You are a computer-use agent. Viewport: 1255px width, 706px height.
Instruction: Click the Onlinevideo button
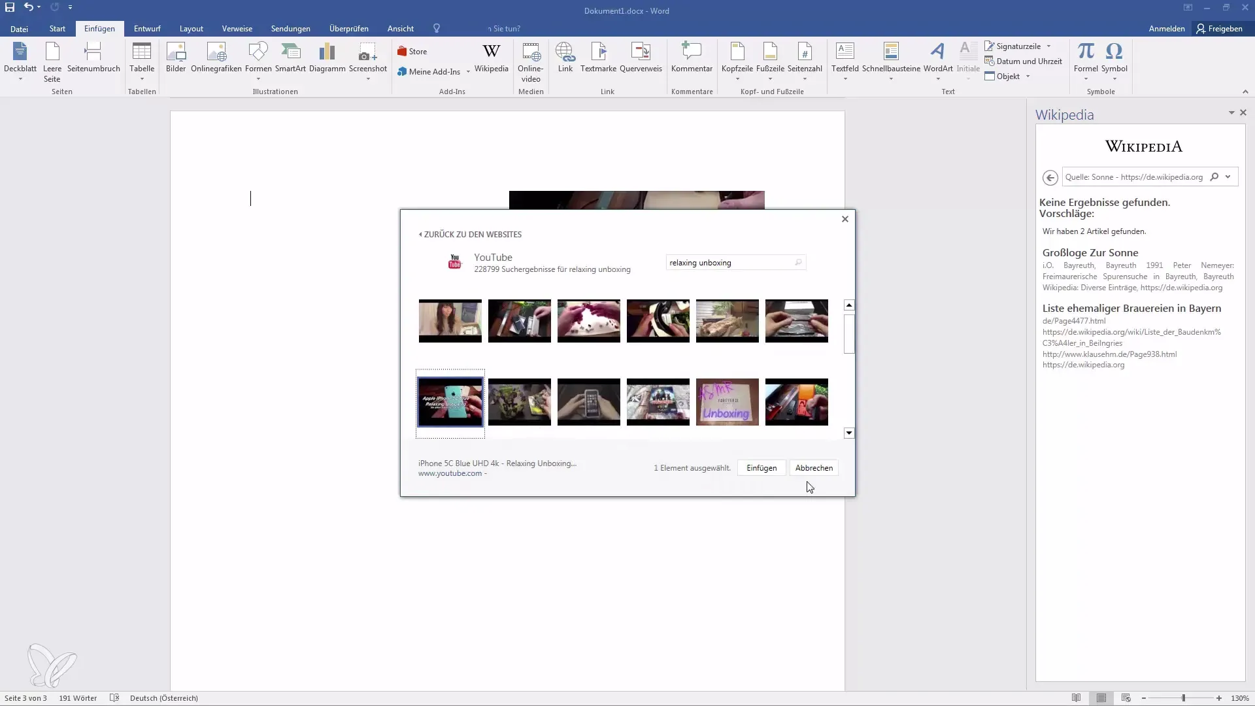pos(531,62)
